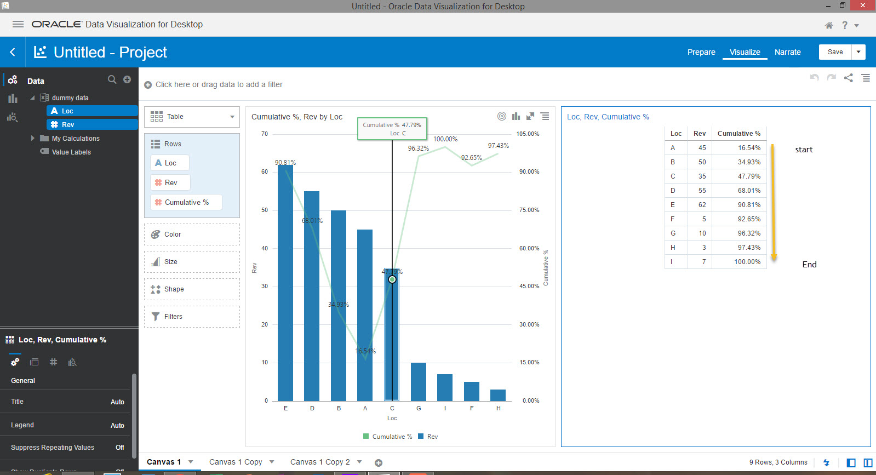Change the chart visualization type icon
This screenshot has height=475, width=876.
pos(516,116)
